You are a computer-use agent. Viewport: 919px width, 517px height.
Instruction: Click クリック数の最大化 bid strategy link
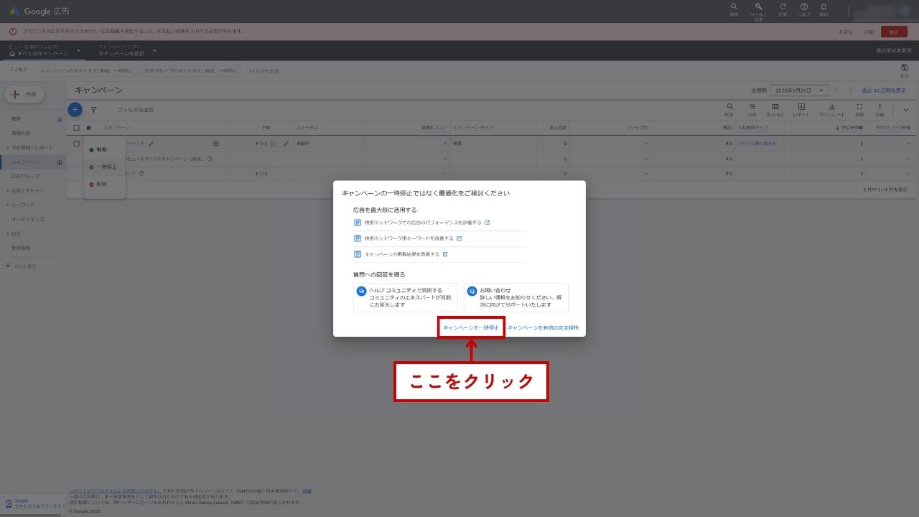[x=757, y=144]
